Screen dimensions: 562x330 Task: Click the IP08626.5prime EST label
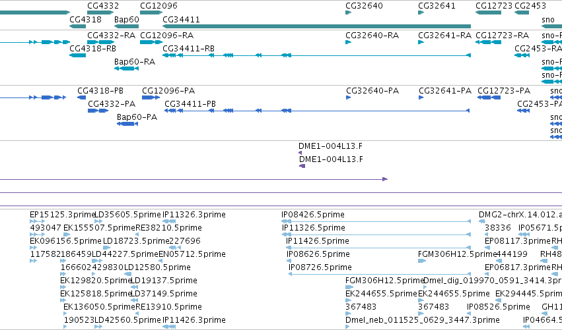pos(318,254)
